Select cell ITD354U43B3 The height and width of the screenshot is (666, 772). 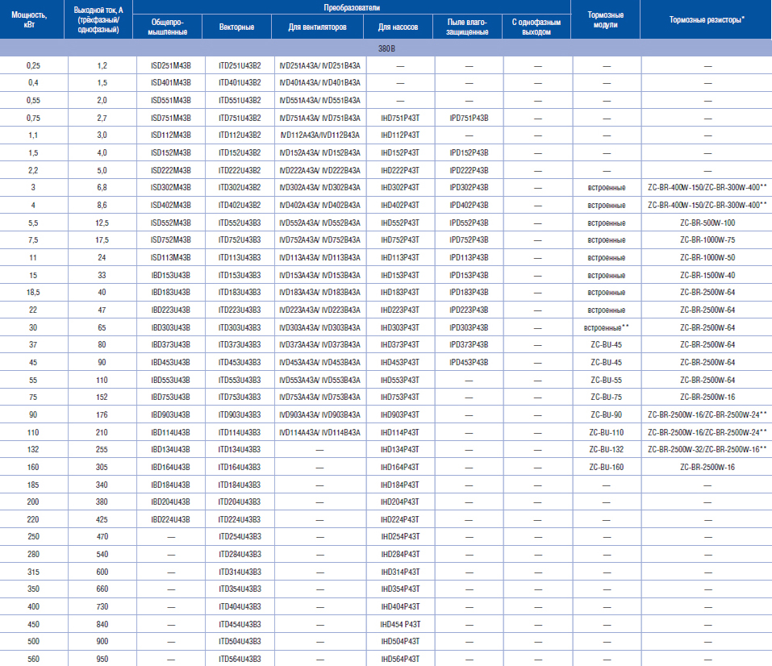[x=240, y=589]
